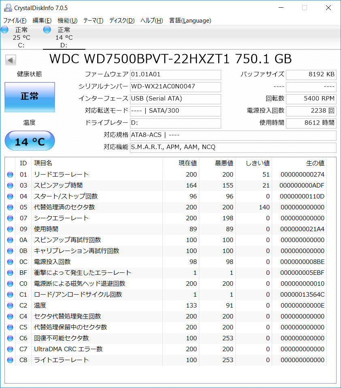Click status circle of row 05 代替処理済のセクタ数

[10, 207]
